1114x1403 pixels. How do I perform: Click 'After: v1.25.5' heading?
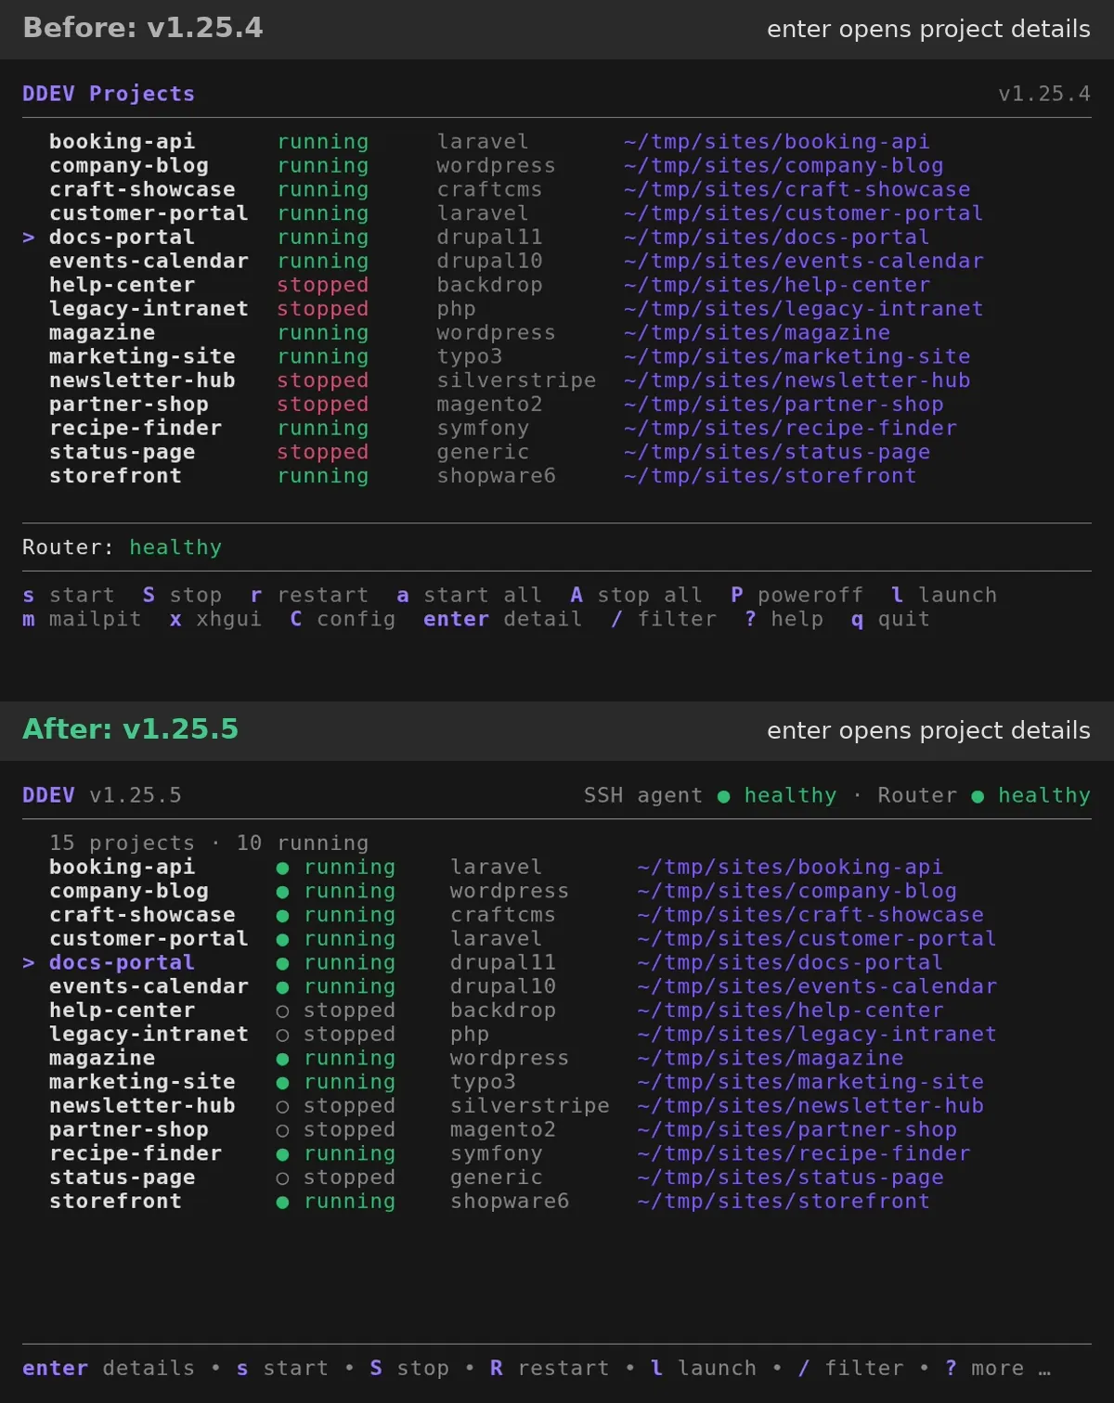tap(130, 729)
